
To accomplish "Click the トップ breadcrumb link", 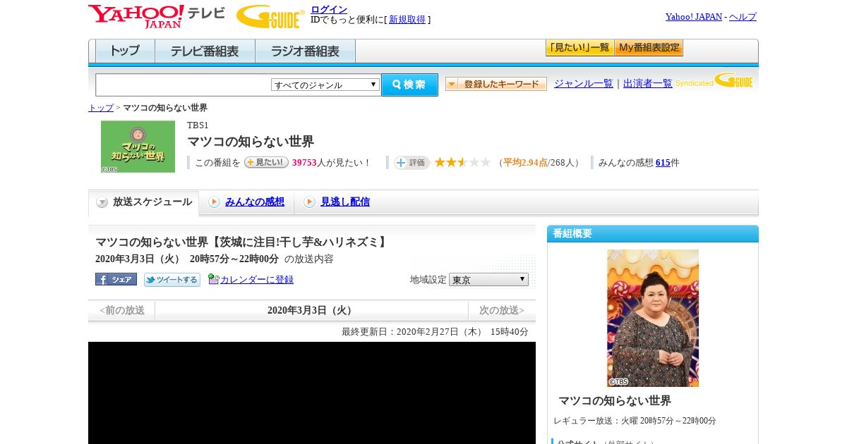I will [101, 108].
